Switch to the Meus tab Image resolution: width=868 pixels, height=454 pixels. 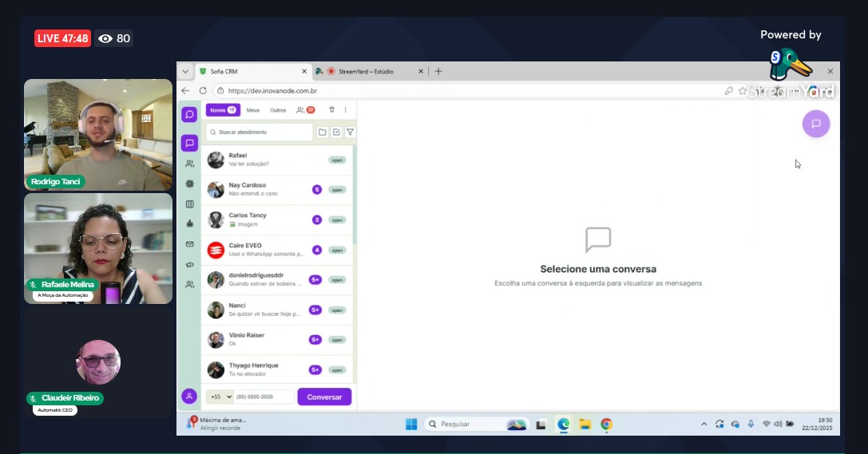click(253, 110)
